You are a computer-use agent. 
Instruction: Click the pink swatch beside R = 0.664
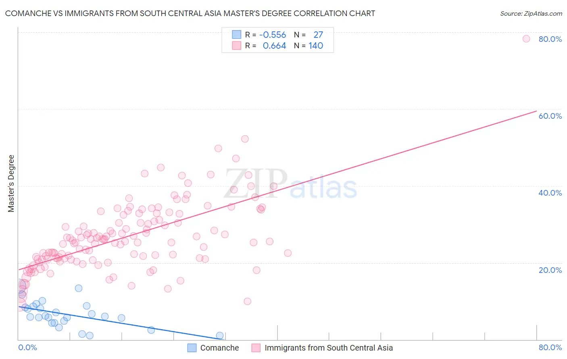click(x=236, y=45)
